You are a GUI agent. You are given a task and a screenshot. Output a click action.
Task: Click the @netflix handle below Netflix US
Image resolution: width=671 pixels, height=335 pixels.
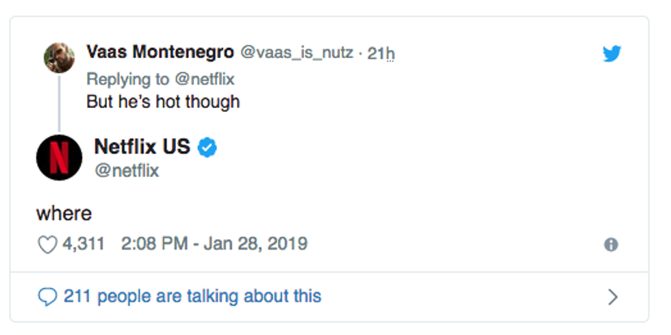127,170
